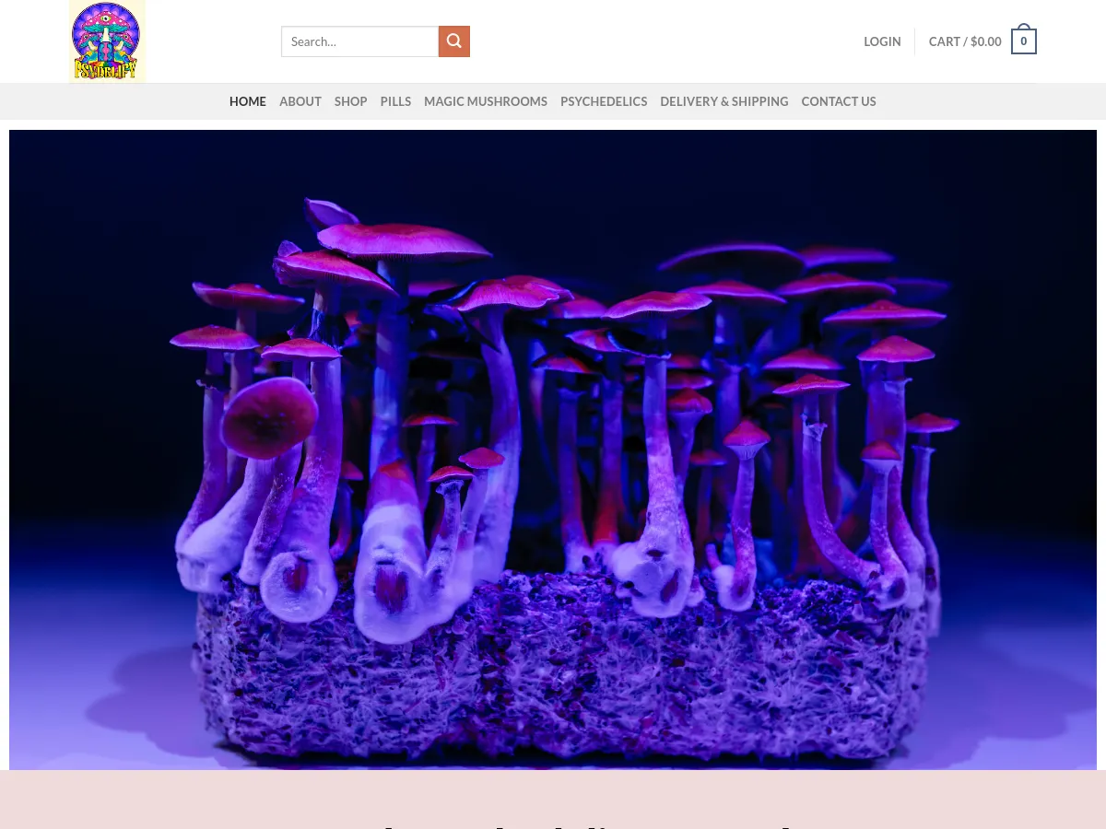Image resolution: width=1106 pixels, height=829 pixels.
Task: Navigate to the ABOUT page
Action: tap(300, 101)
